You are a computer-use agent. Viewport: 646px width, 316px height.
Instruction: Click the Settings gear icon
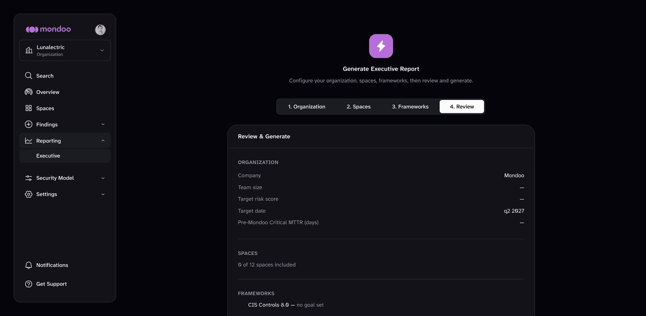[x=29, y=194]
